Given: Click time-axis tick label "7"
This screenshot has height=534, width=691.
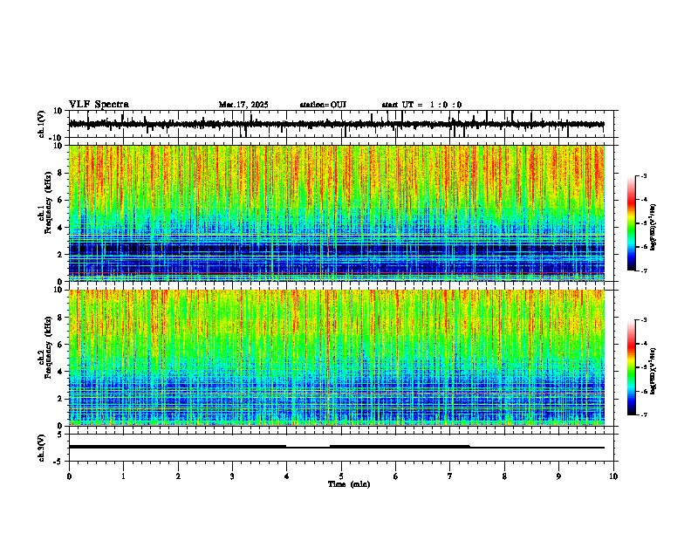Looking at the screenshot, I should coord(450,476).
